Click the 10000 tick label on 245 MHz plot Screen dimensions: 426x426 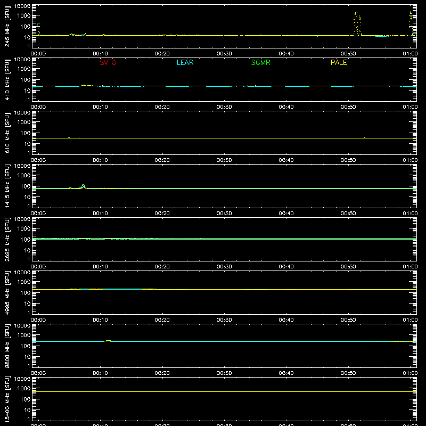point(22,6)
